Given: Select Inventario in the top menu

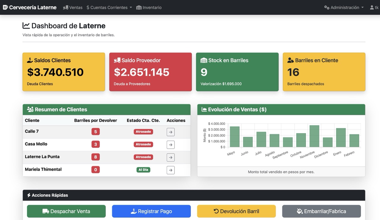Looking at the screenshot, I should coord(151,7).
